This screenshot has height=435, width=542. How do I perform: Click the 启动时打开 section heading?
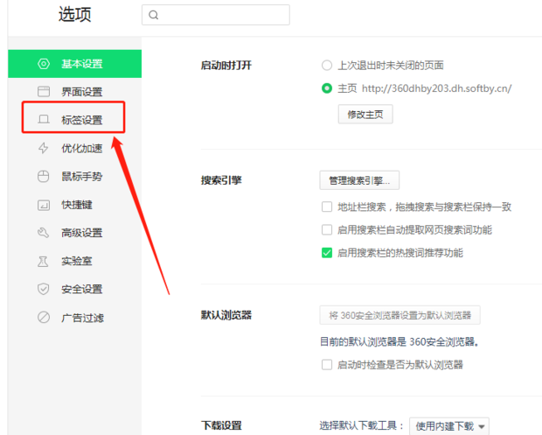(226, 65)
